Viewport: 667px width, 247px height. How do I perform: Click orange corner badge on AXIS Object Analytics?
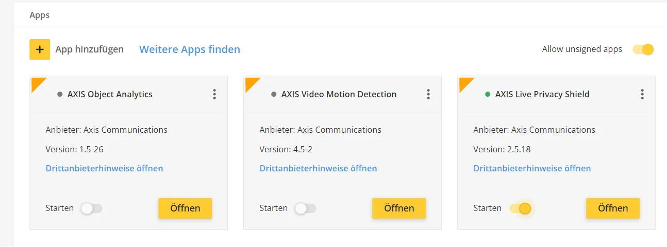[x=37, y=83]
